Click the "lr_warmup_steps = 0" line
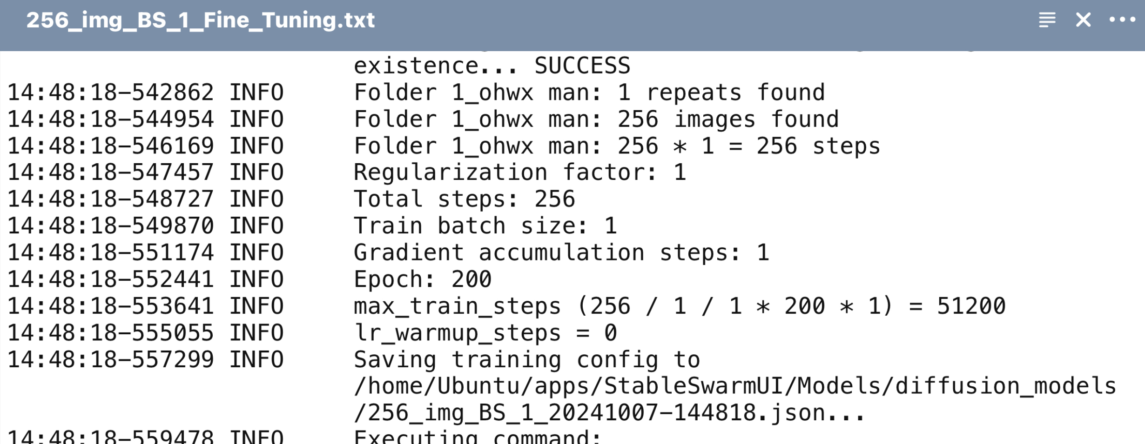The width and height of the screenshot is (1145, 444). click(x=485, y=333)
